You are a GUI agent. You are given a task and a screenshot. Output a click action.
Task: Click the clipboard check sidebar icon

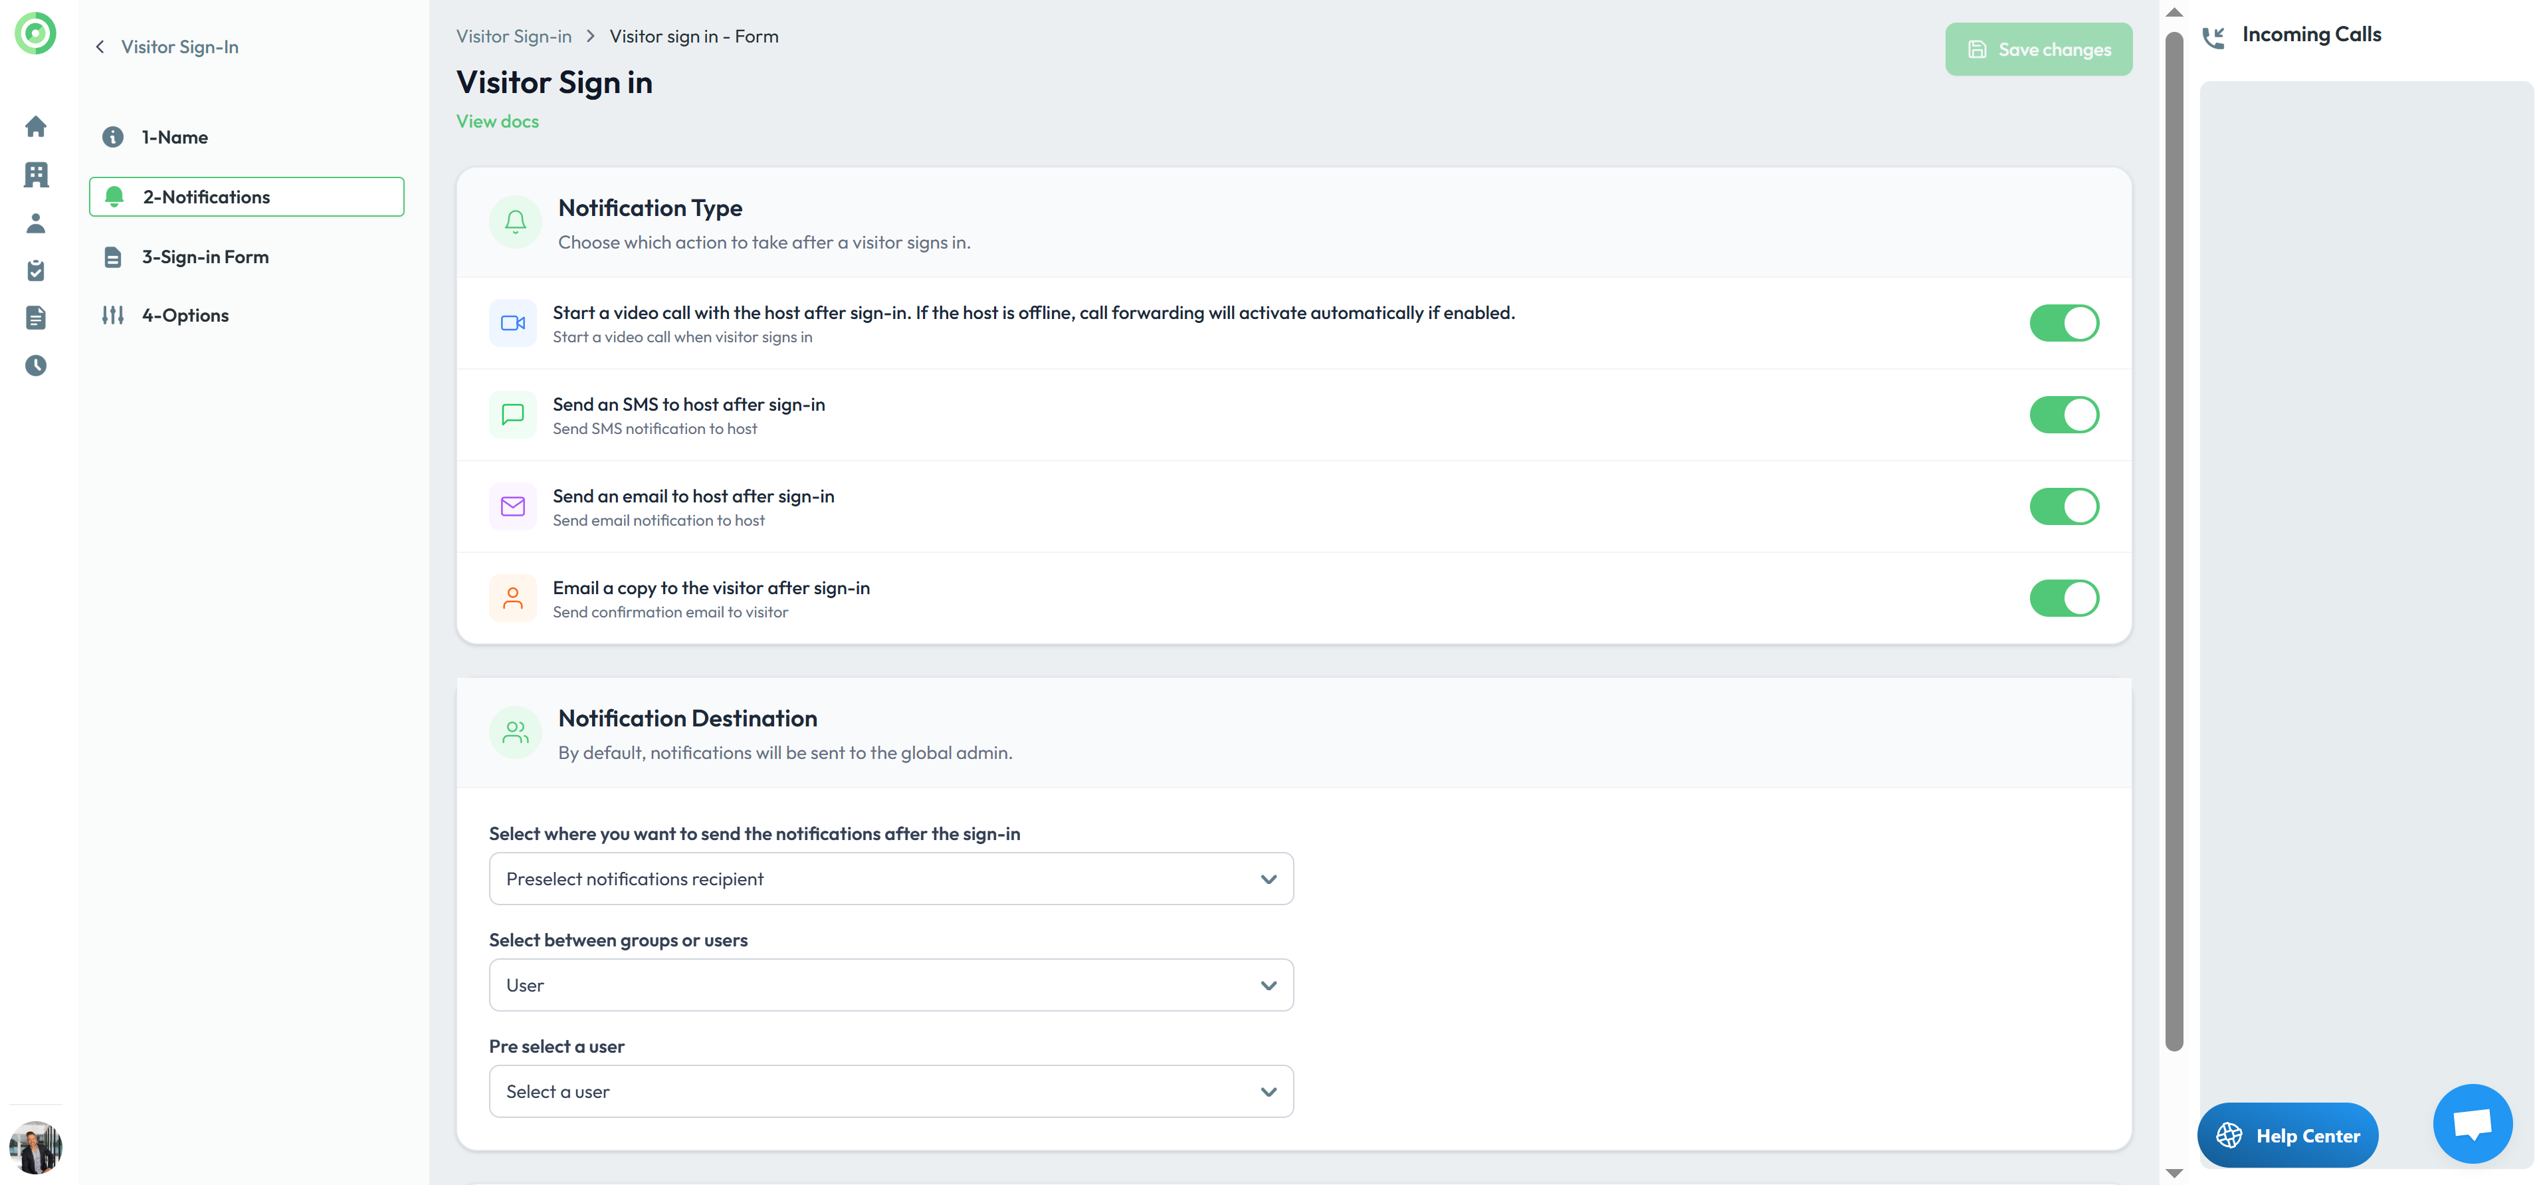click(x=35, y=271)
